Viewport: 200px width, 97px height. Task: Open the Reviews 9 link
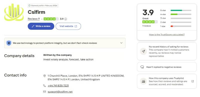pyautogui.click(x=34, y=19)
